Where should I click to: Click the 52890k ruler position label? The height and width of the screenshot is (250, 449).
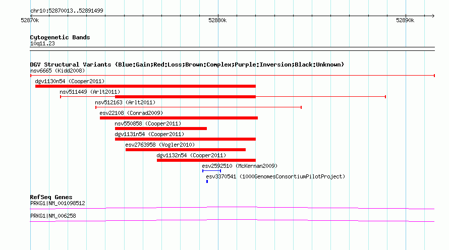pyautogui.click(x=405, y=20)
